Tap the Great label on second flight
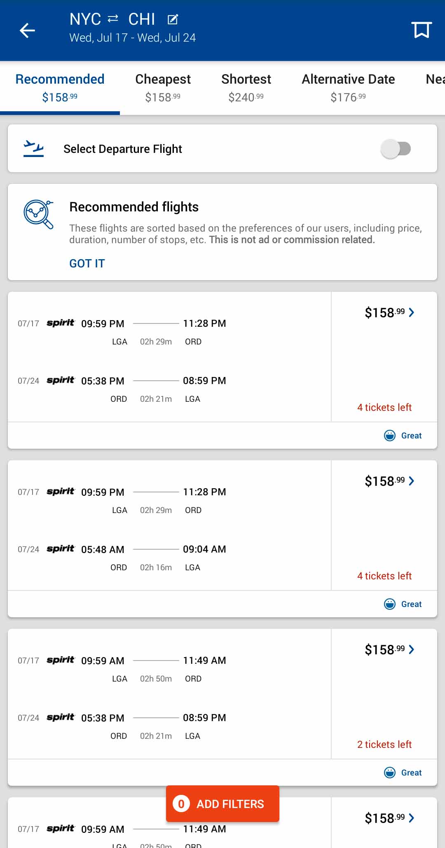The width and height of the screenshot is (445, 848). point(411,604)
